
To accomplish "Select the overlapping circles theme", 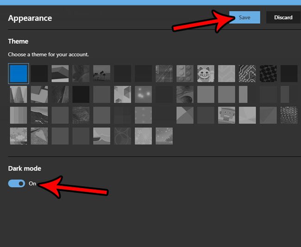I will 122,136.
